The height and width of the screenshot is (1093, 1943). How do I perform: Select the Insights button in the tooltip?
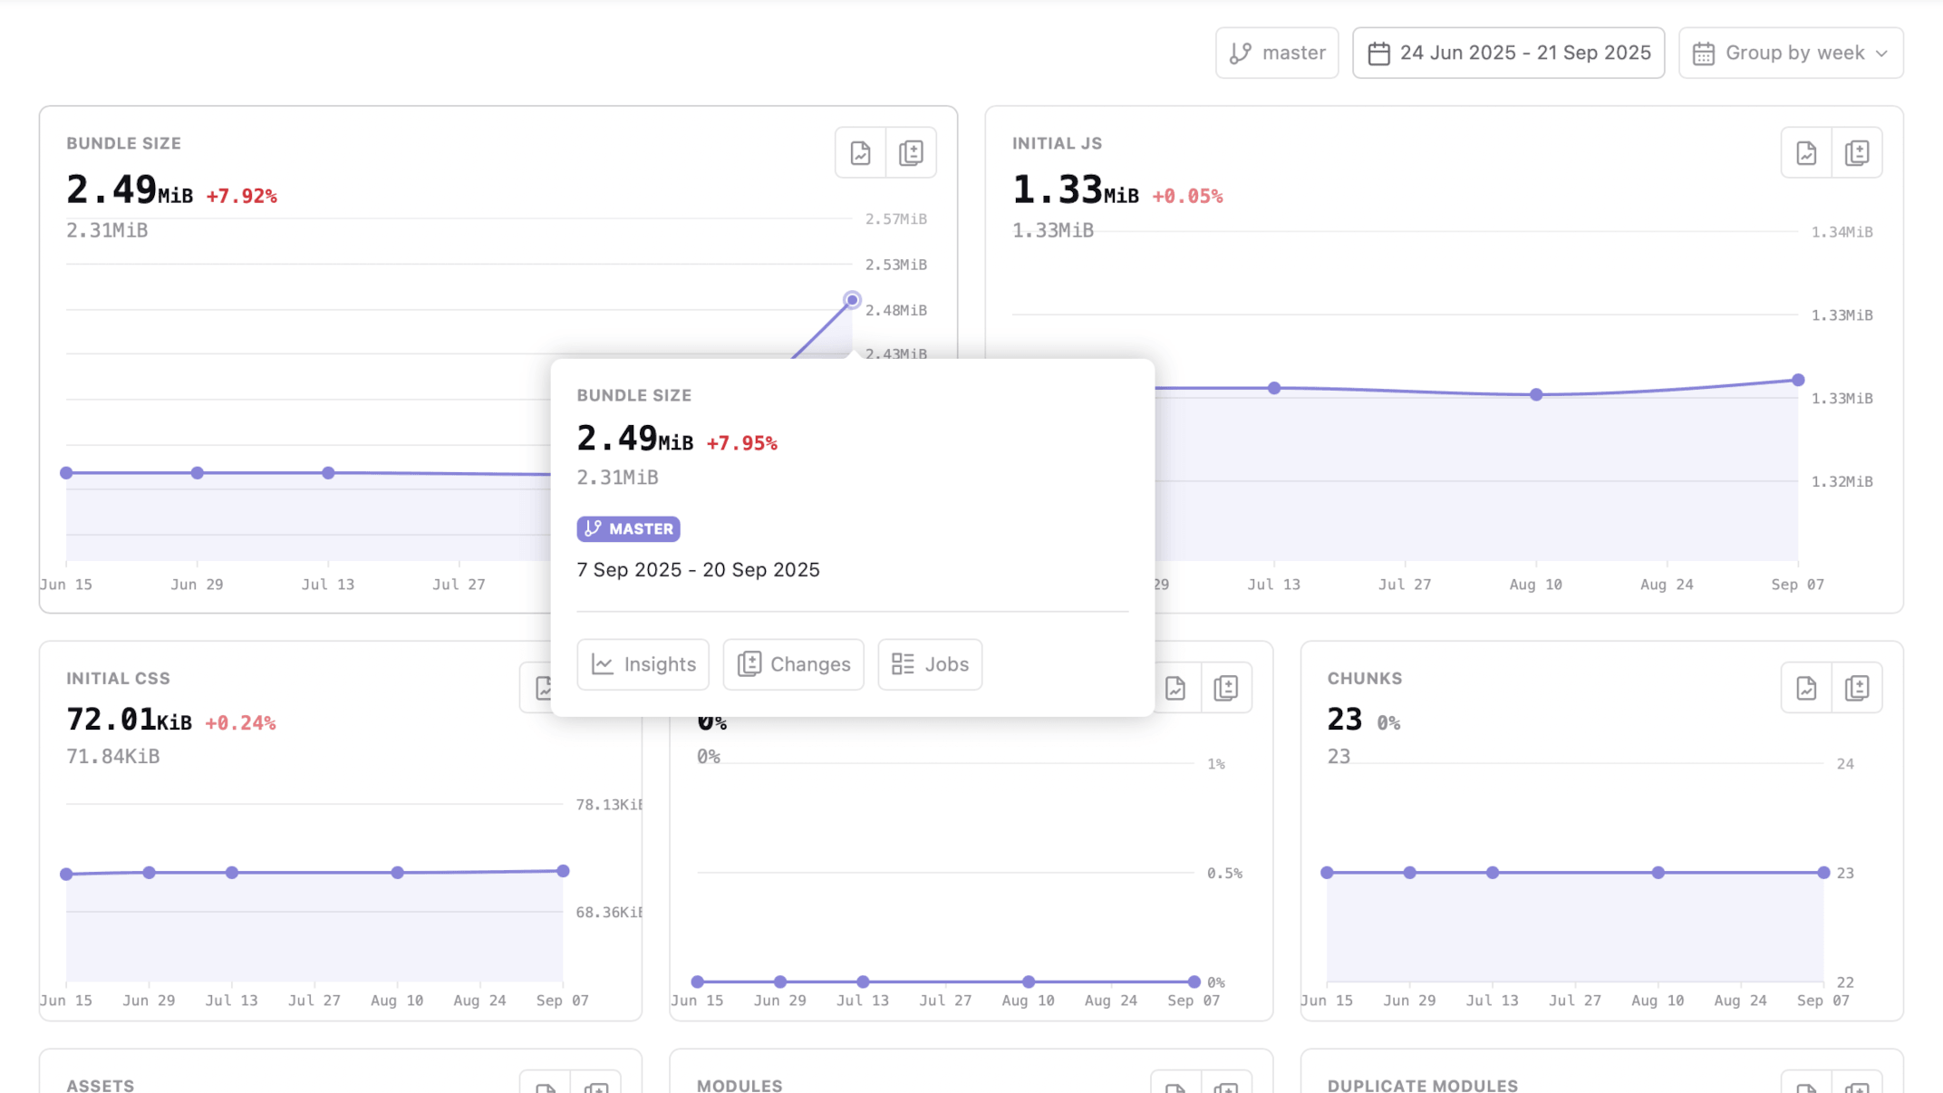click(x=643, y=664)
